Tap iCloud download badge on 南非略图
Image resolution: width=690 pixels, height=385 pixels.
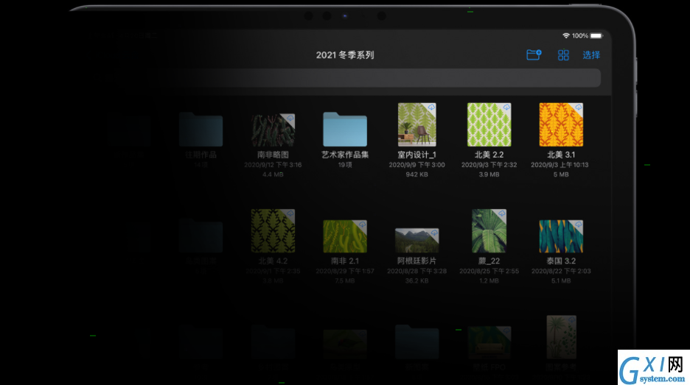click(x=290, y=119)
